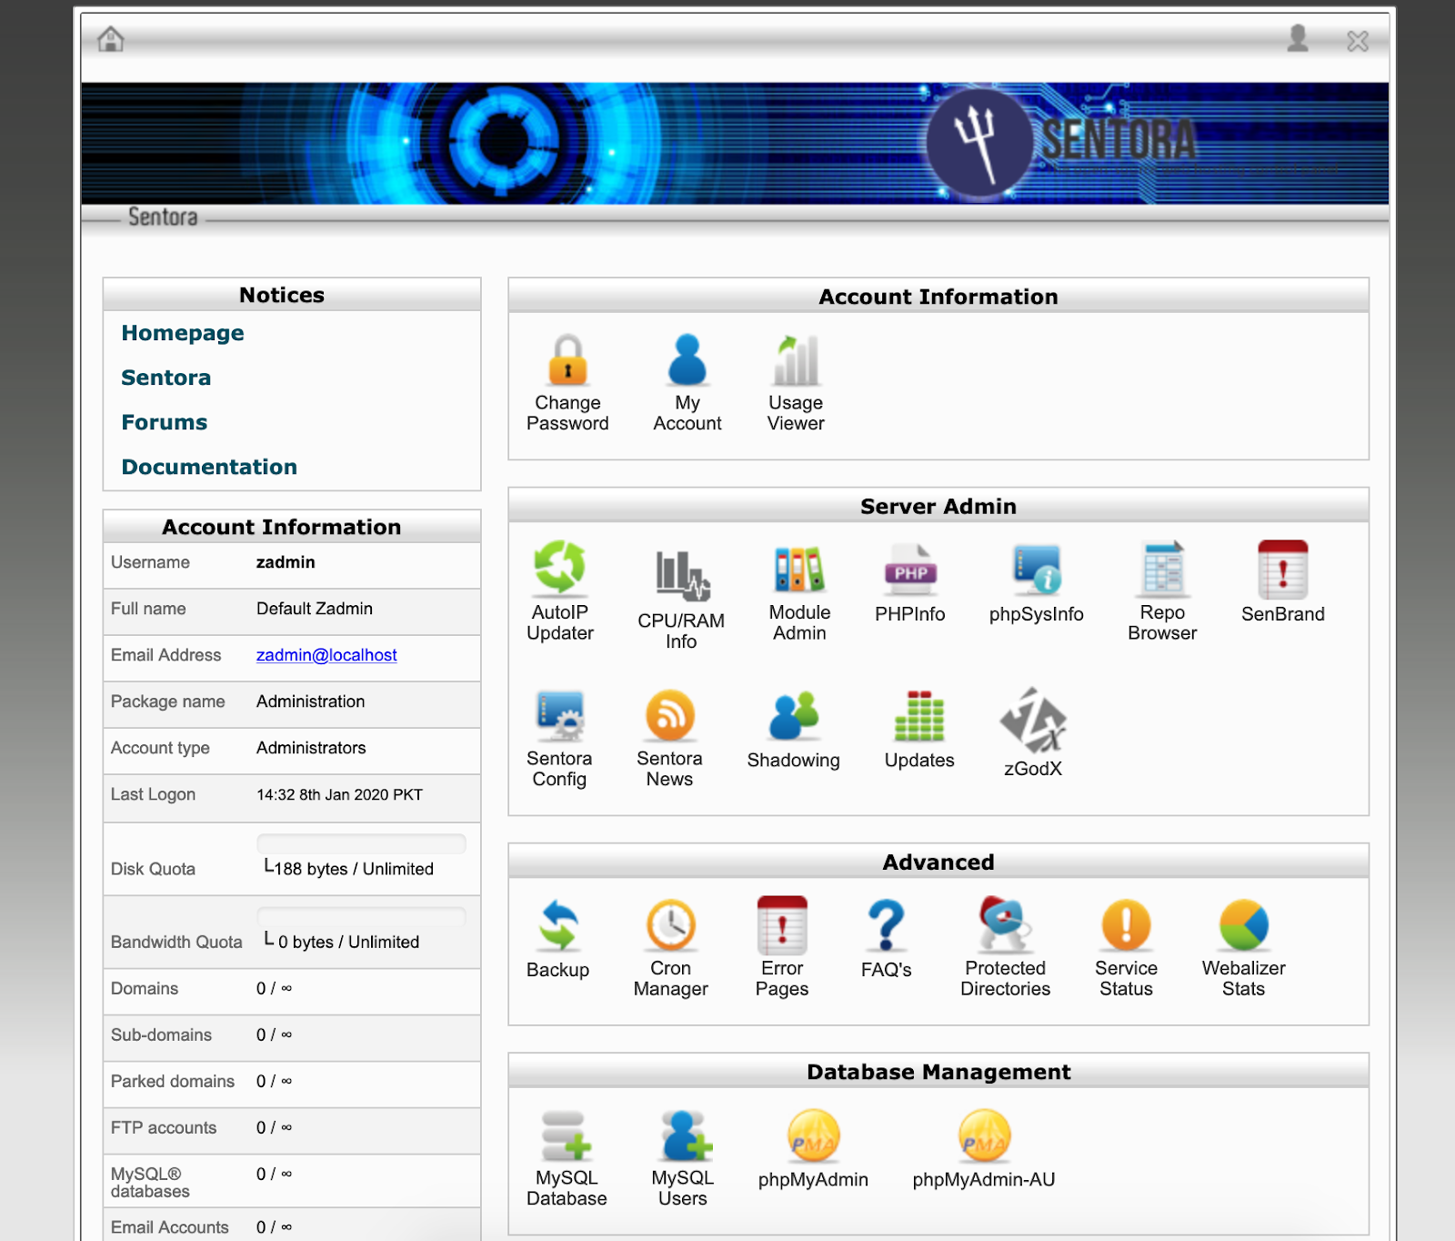
Task: Open the Homepage notice link
Action: 183,333
